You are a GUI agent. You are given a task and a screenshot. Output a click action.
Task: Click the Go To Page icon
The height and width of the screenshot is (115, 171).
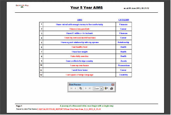tap(81, 88)
